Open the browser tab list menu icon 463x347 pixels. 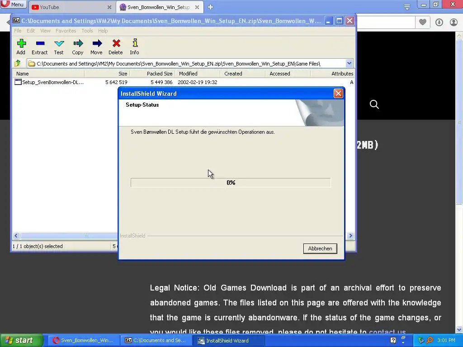pos(407,7)
